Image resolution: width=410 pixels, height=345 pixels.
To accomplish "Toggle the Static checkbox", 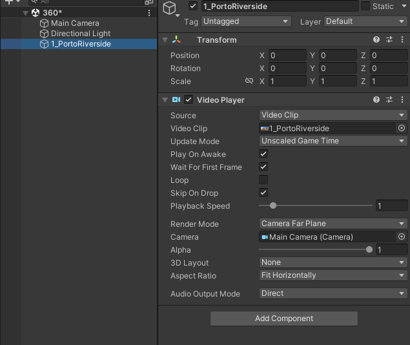I will [365, 6].
